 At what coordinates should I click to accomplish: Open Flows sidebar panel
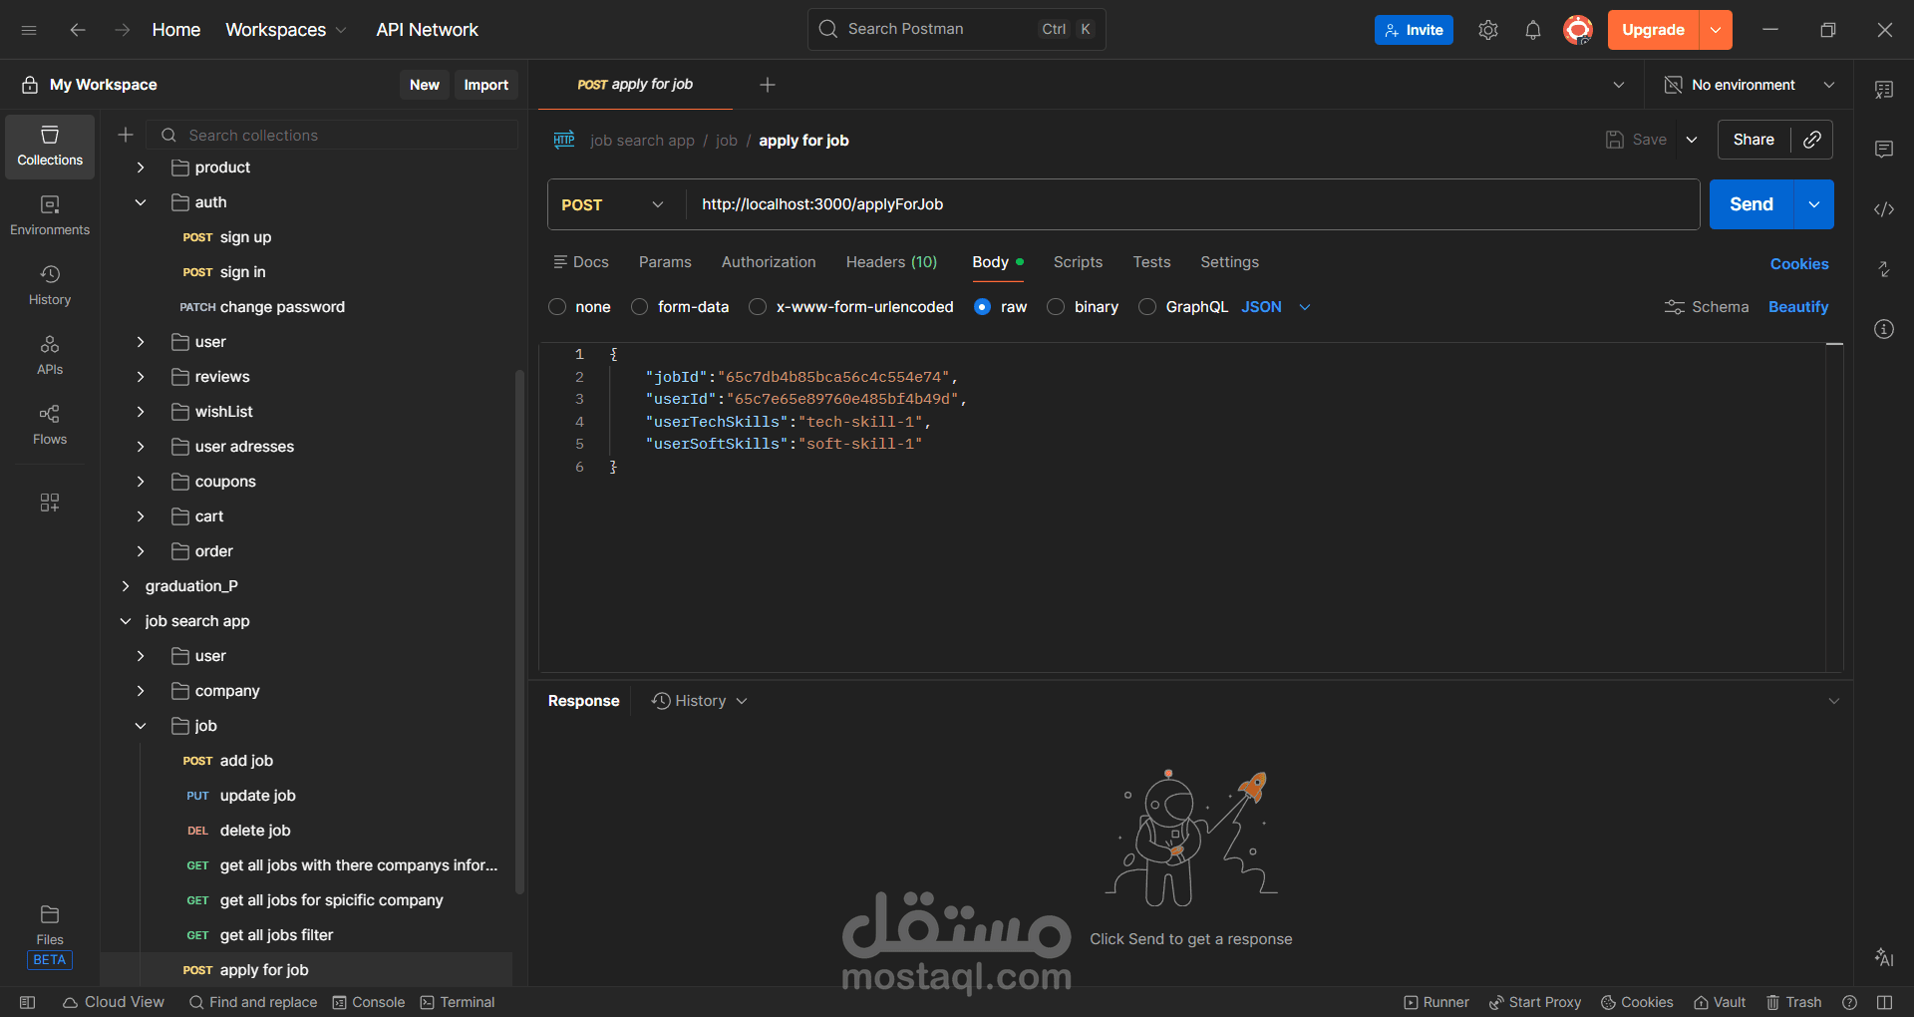(x=50, y=426)
